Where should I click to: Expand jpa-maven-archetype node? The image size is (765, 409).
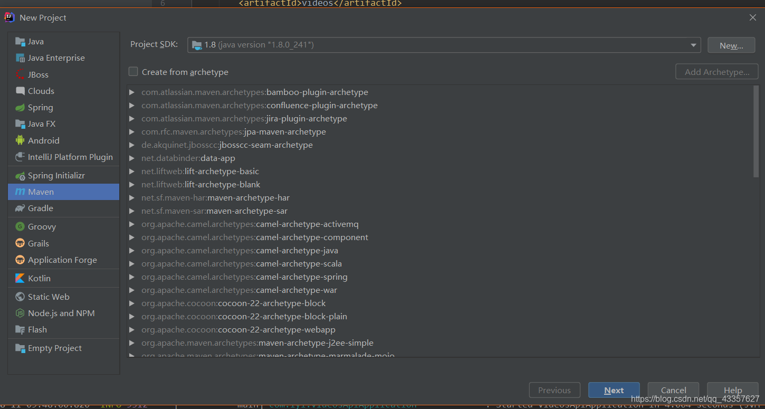(132, 132)
